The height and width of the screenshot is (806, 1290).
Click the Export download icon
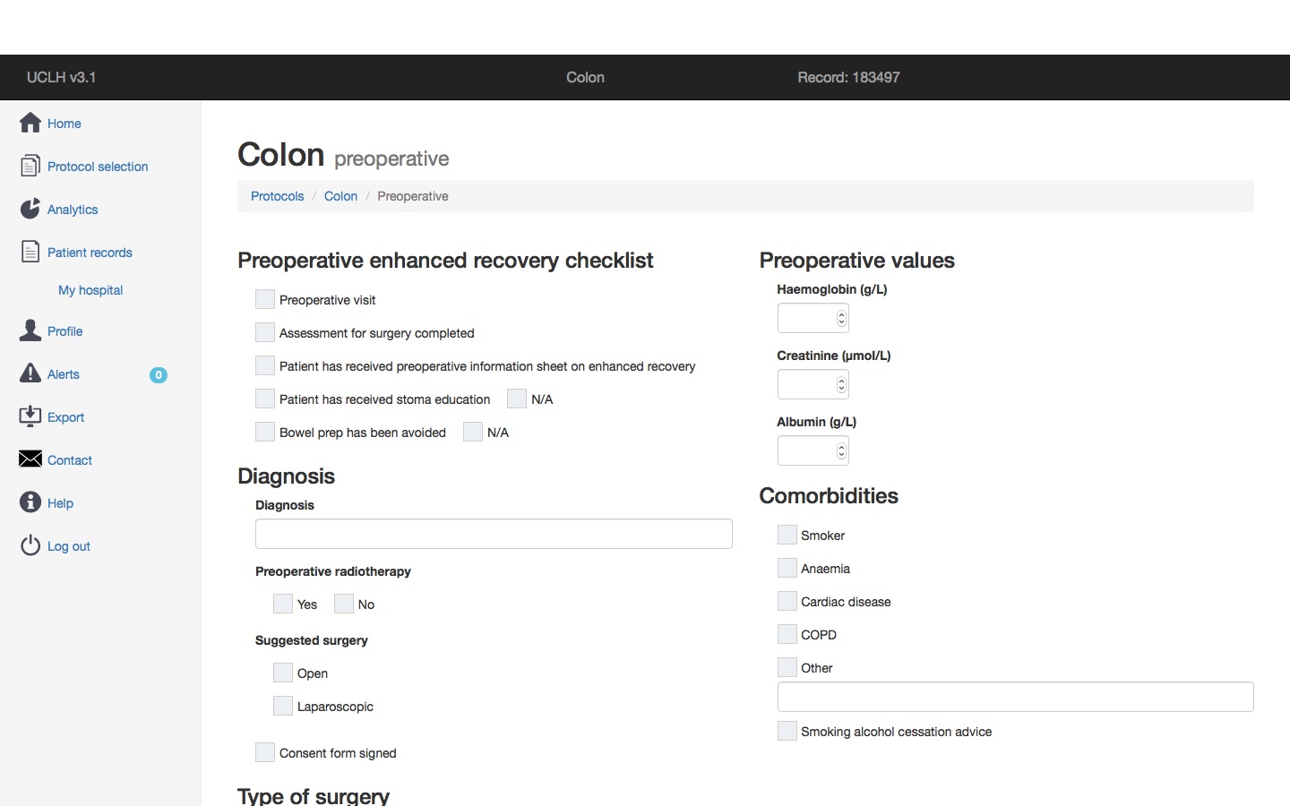tap(30, 416)
